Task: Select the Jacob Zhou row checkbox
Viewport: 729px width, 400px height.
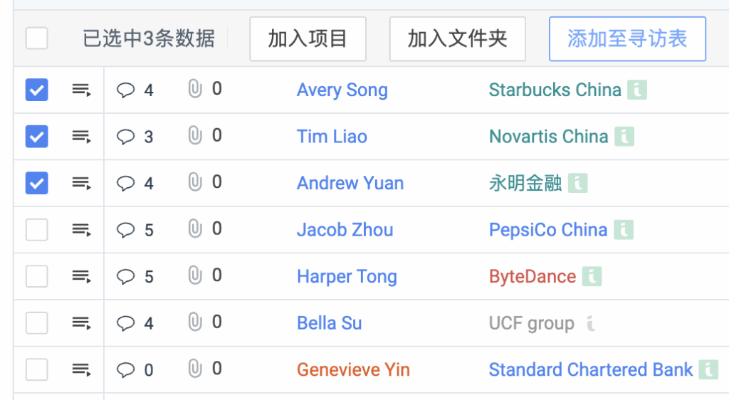Action: (37, 229)
